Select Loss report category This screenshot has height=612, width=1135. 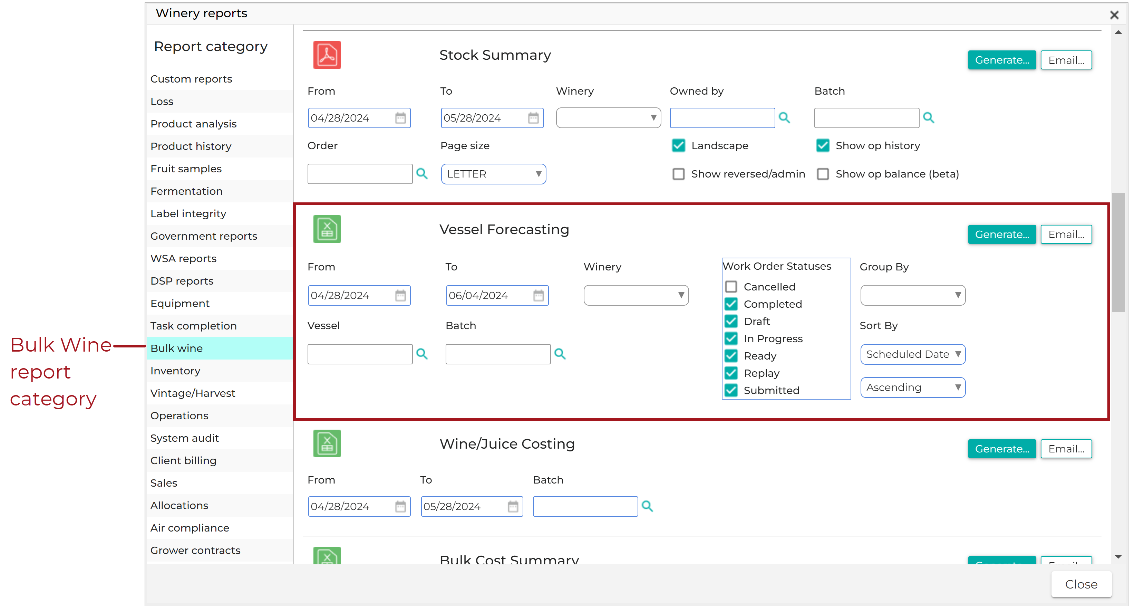pos(220,102)
